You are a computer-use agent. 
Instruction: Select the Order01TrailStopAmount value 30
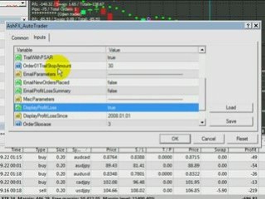pos(110,66)
